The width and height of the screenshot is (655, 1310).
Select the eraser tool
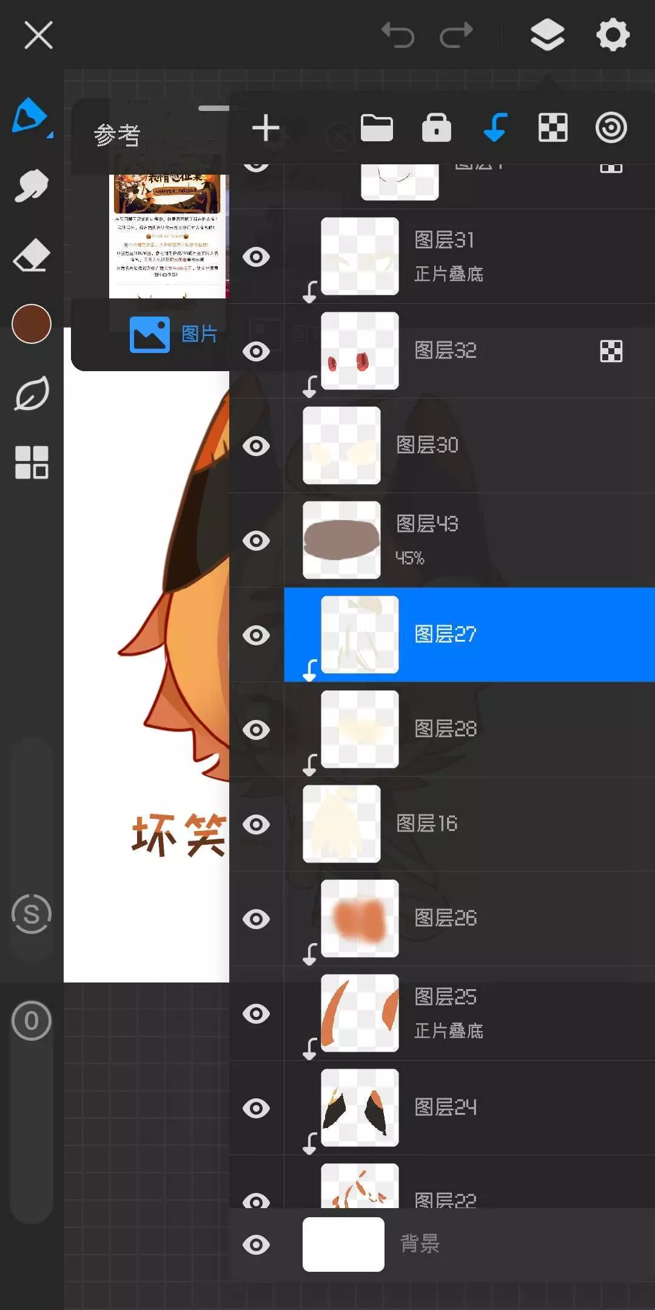tap(31, 254)
